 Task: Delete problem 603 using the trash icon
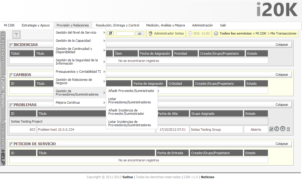288,129
